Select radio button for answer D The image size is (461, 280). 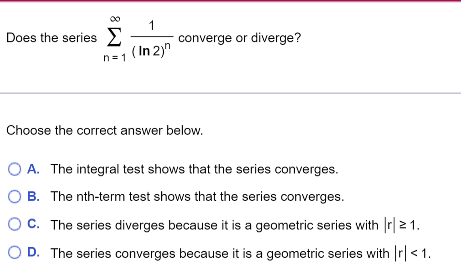15,252
